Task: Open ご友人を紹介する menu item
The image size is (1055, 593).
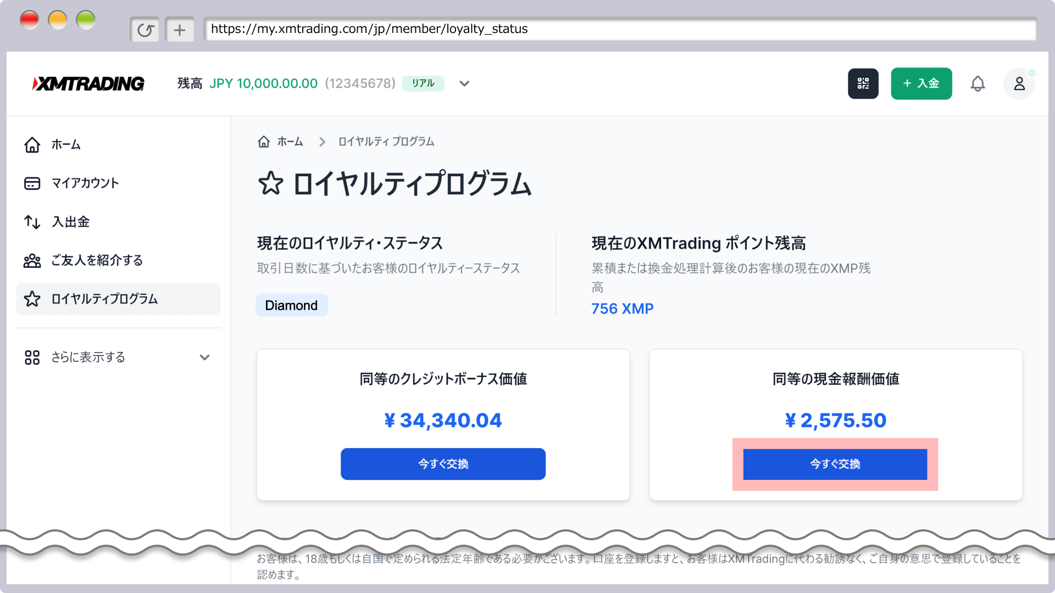Action: [x=118, y=260]
